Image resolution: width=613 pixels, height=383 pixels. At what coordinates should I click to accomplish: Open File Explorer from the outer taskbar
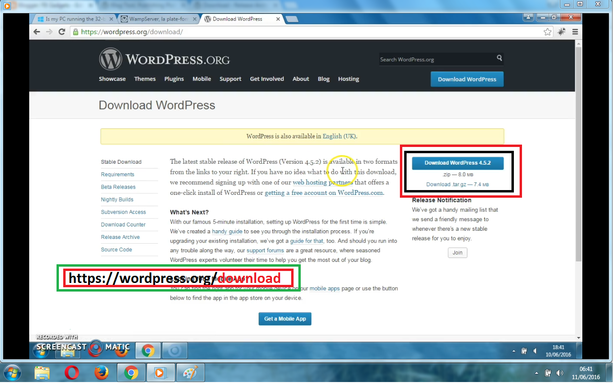pyautogui.click(x=42, y=373)
